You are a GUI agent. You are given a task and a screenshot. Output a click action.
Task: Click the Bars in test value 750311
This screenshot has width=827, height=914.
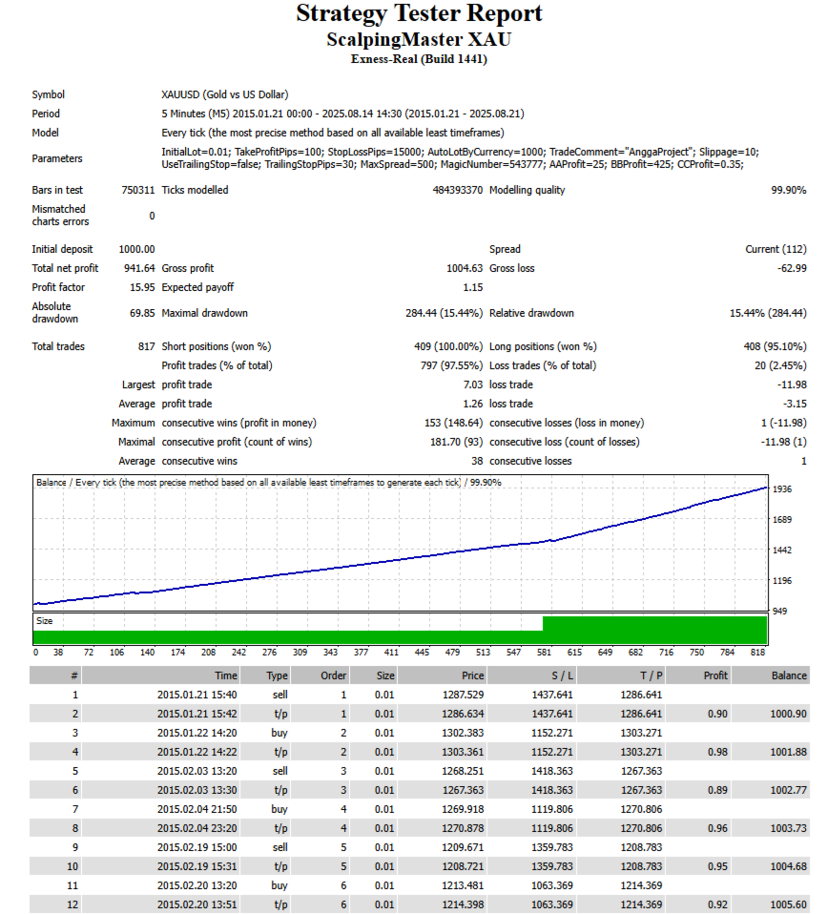[138, 190]
